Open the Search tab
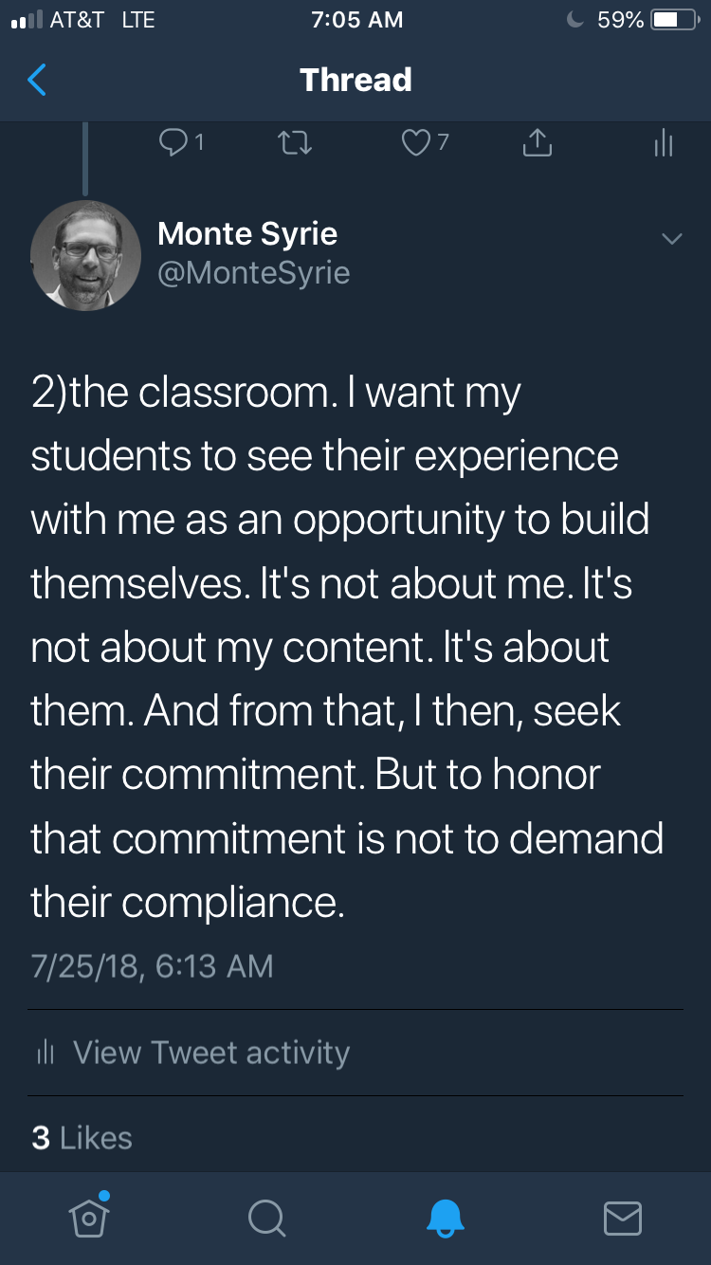711x1265 pixels. coord(266,1218)
